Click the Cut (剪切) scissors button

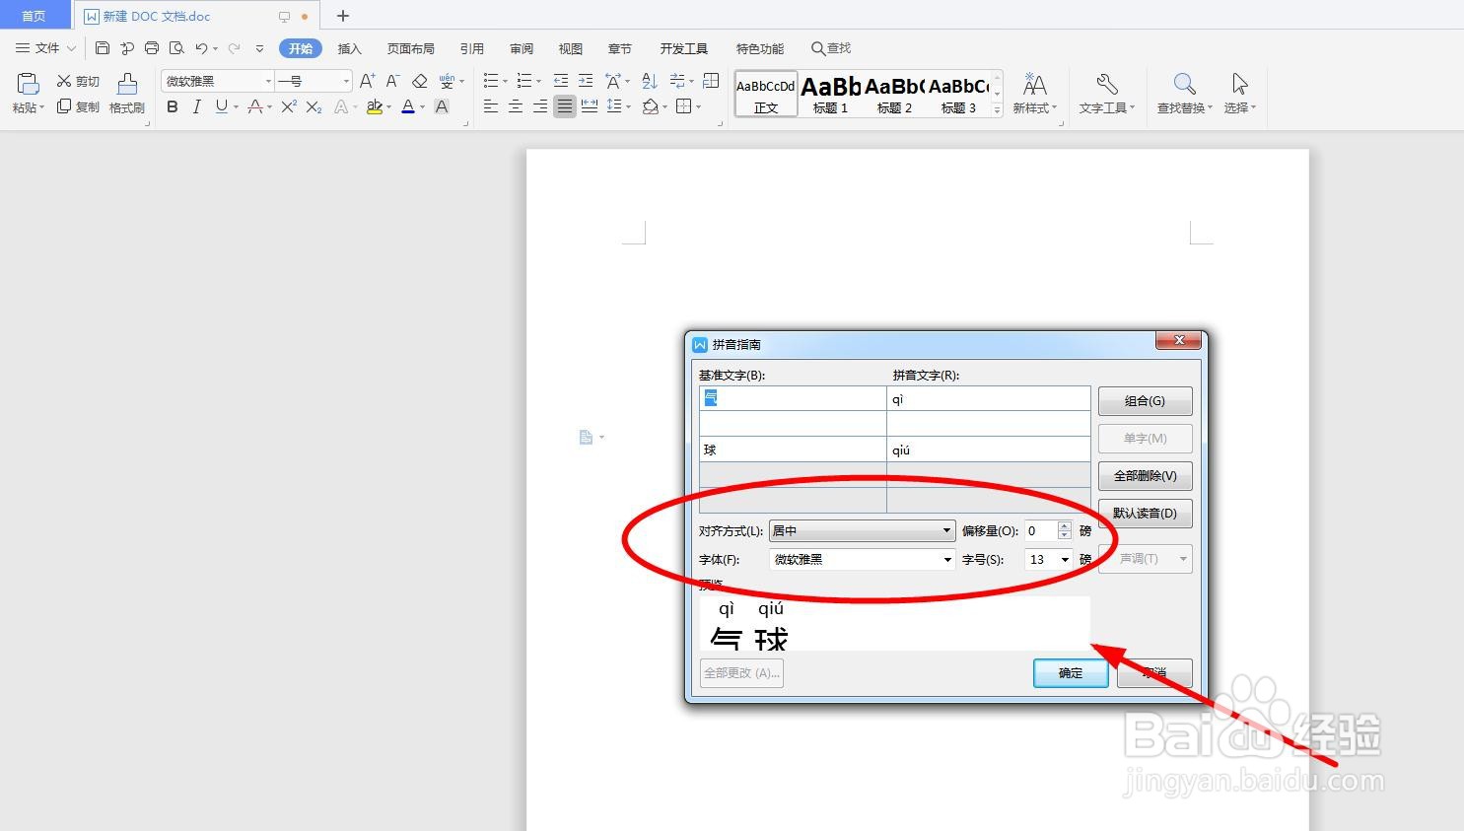pyautogui.click(x=78, y=81)
